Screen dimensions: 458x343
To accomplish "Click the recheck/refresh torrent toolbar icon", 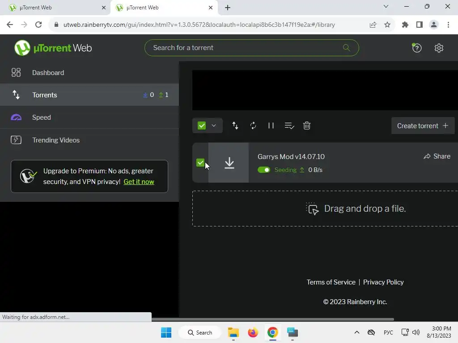I will [x=253, y=125].
